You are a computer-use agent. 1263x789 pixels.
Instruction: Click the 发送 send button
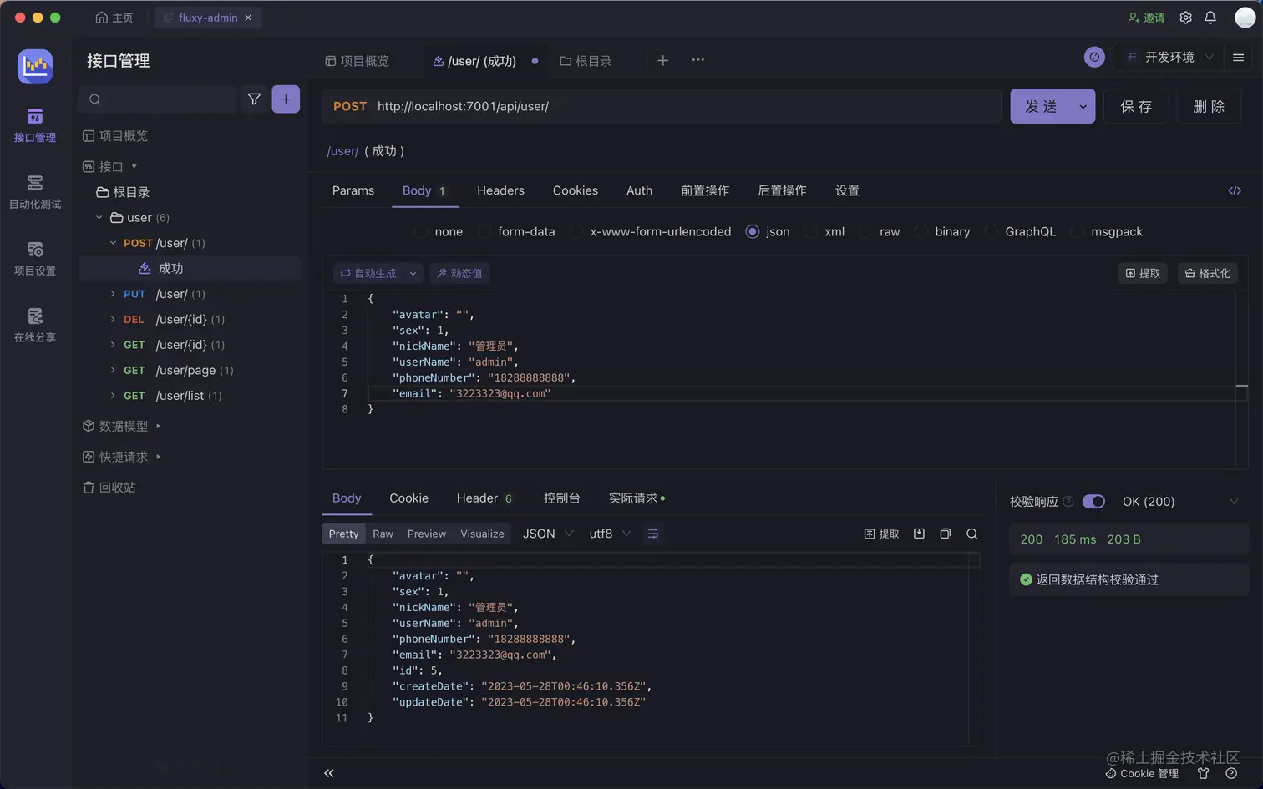(x=1041, y=106)
